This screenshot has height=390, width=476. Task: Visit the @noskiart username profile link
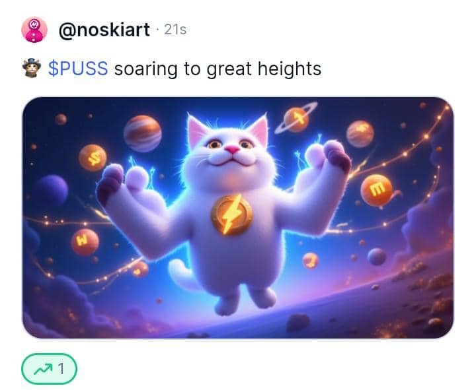104,30
